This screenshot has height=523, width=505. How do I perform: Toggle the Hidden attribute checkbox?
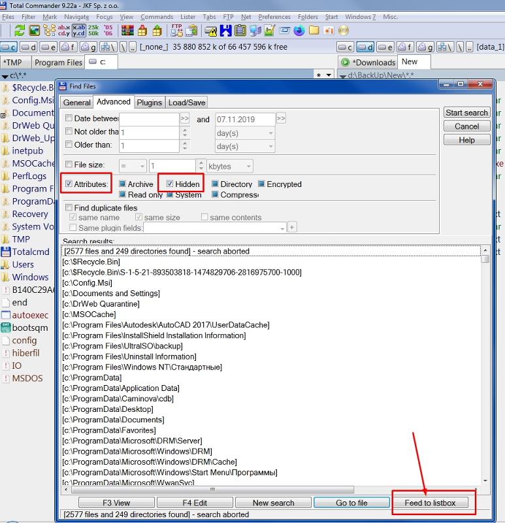[170, 184]
